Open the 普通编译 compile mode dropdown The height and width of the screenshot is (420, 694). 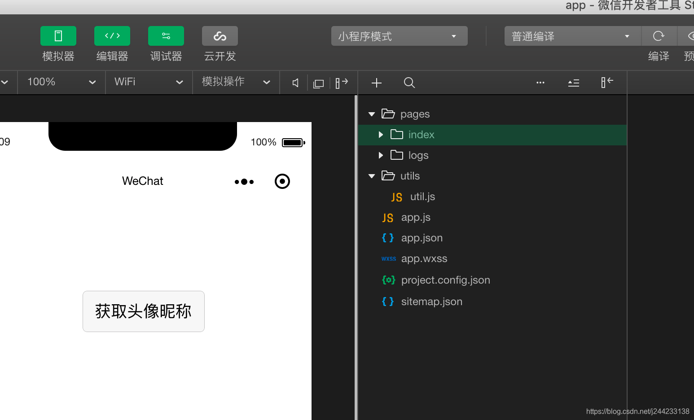(573, 36)
